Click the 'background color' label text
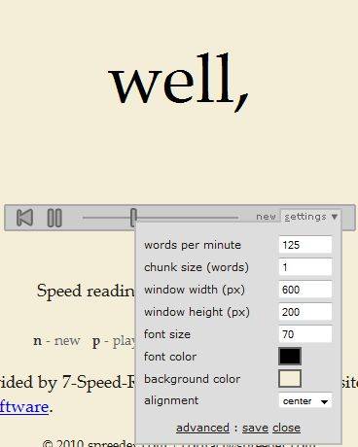Image resolution: width=358 pixels, height=447 pixels. pyautogui.click(x=193, y=379)
